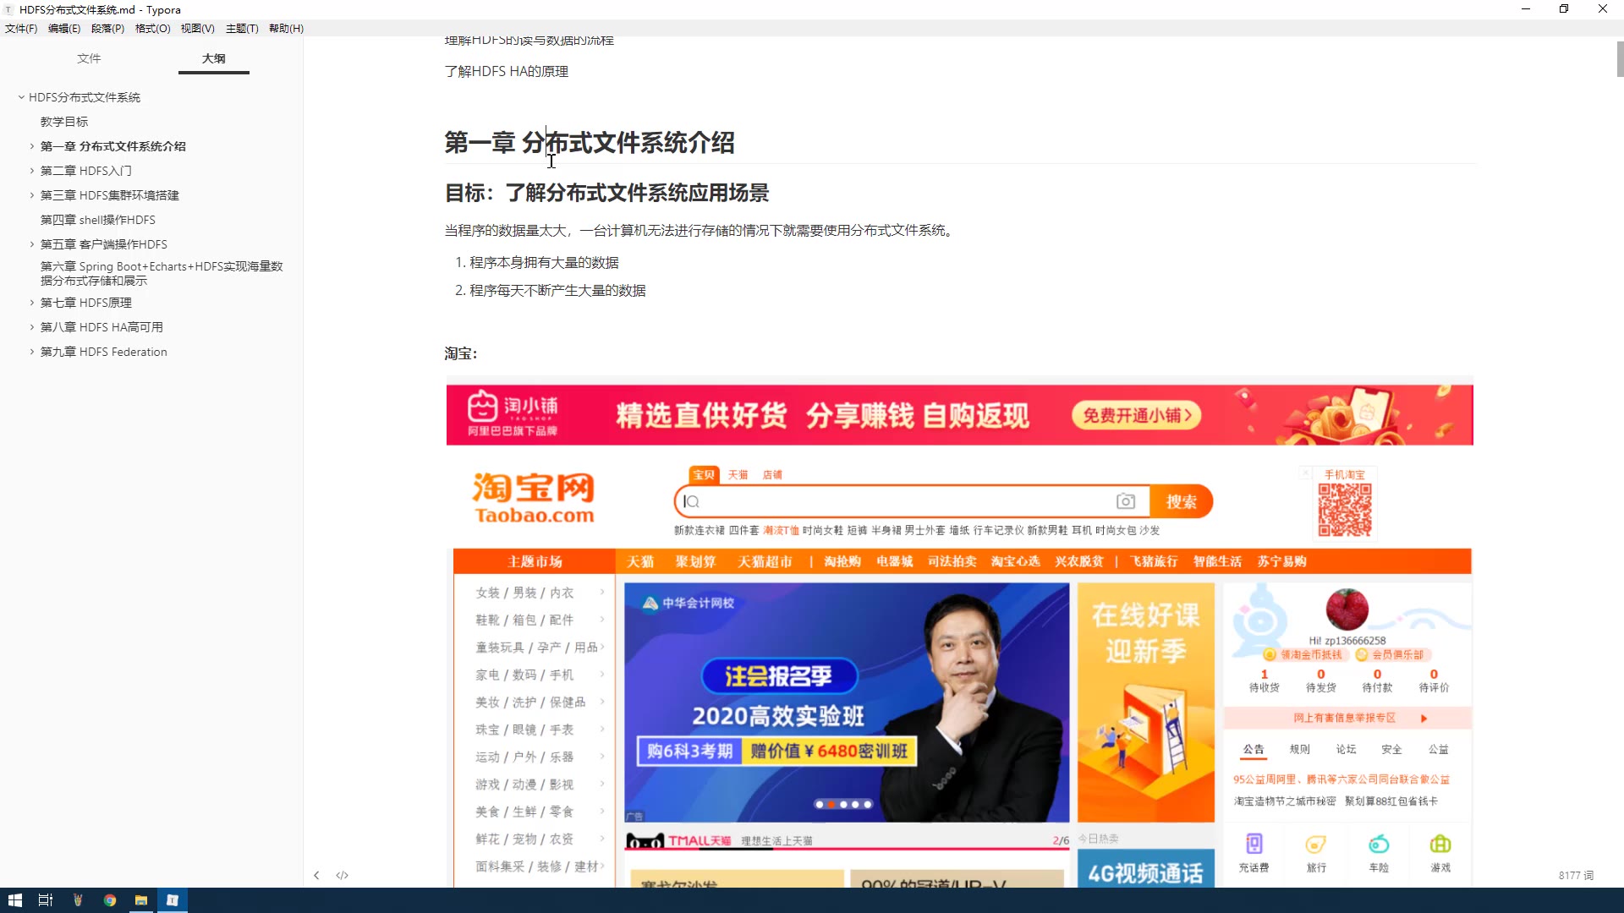
Task: Expand the 第七章 HDFS原理 chevron
Action: 32,303
